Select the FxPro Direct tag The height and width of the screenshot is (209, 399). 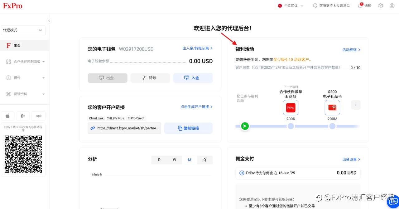click(136, 118)
